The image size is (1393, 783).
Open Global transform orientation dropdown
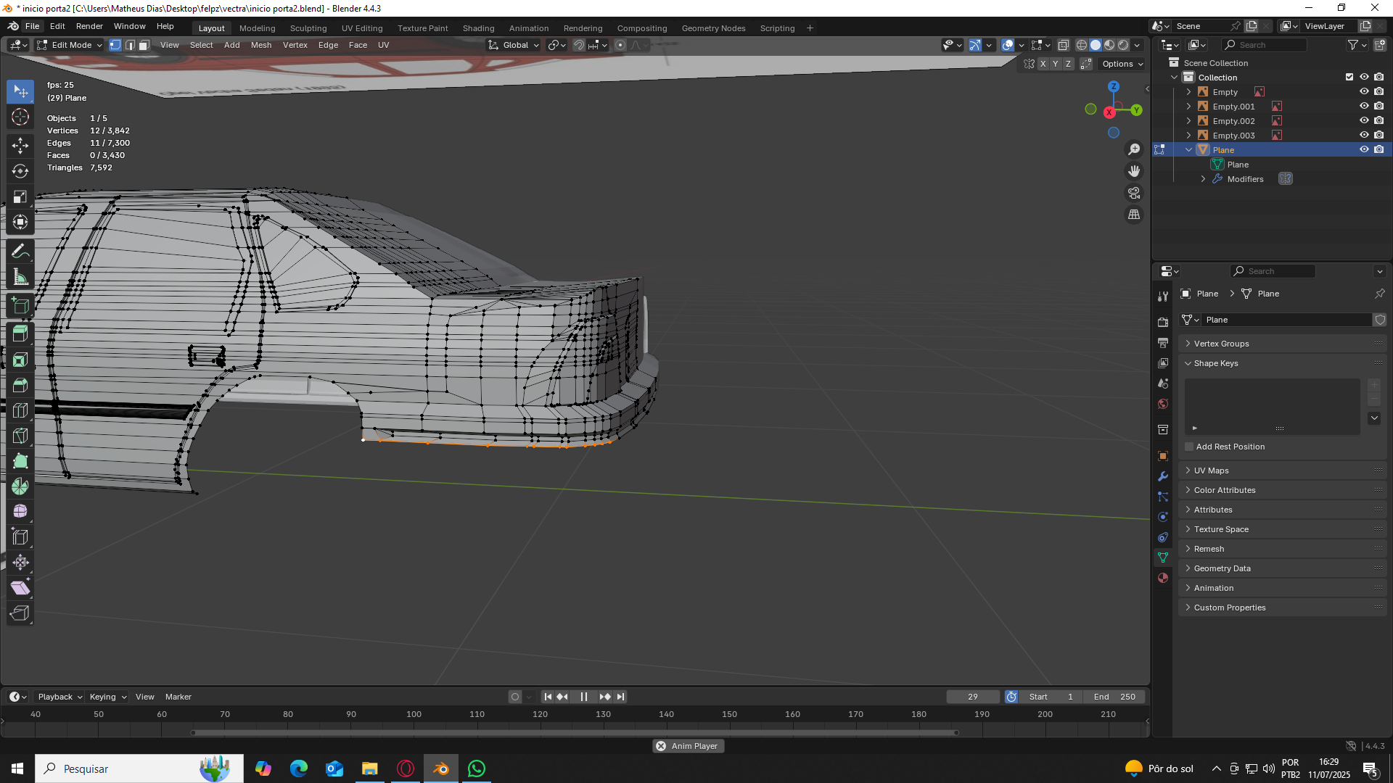514,45
